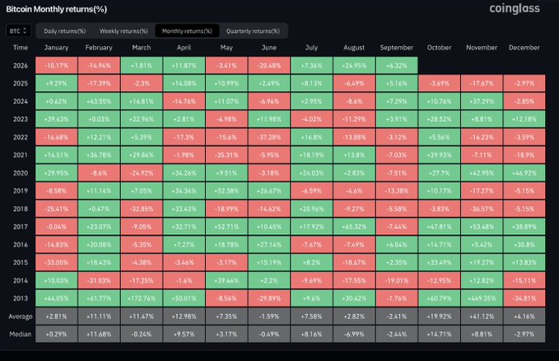Screen dimensions: 559x361
Task: Click the 2013 November cell +449.35%
Action: click(482, 299)
